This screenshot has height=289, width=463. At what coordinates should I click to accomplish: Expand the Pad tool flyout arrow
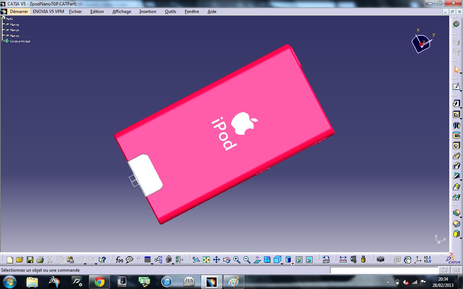click(461, 108)
